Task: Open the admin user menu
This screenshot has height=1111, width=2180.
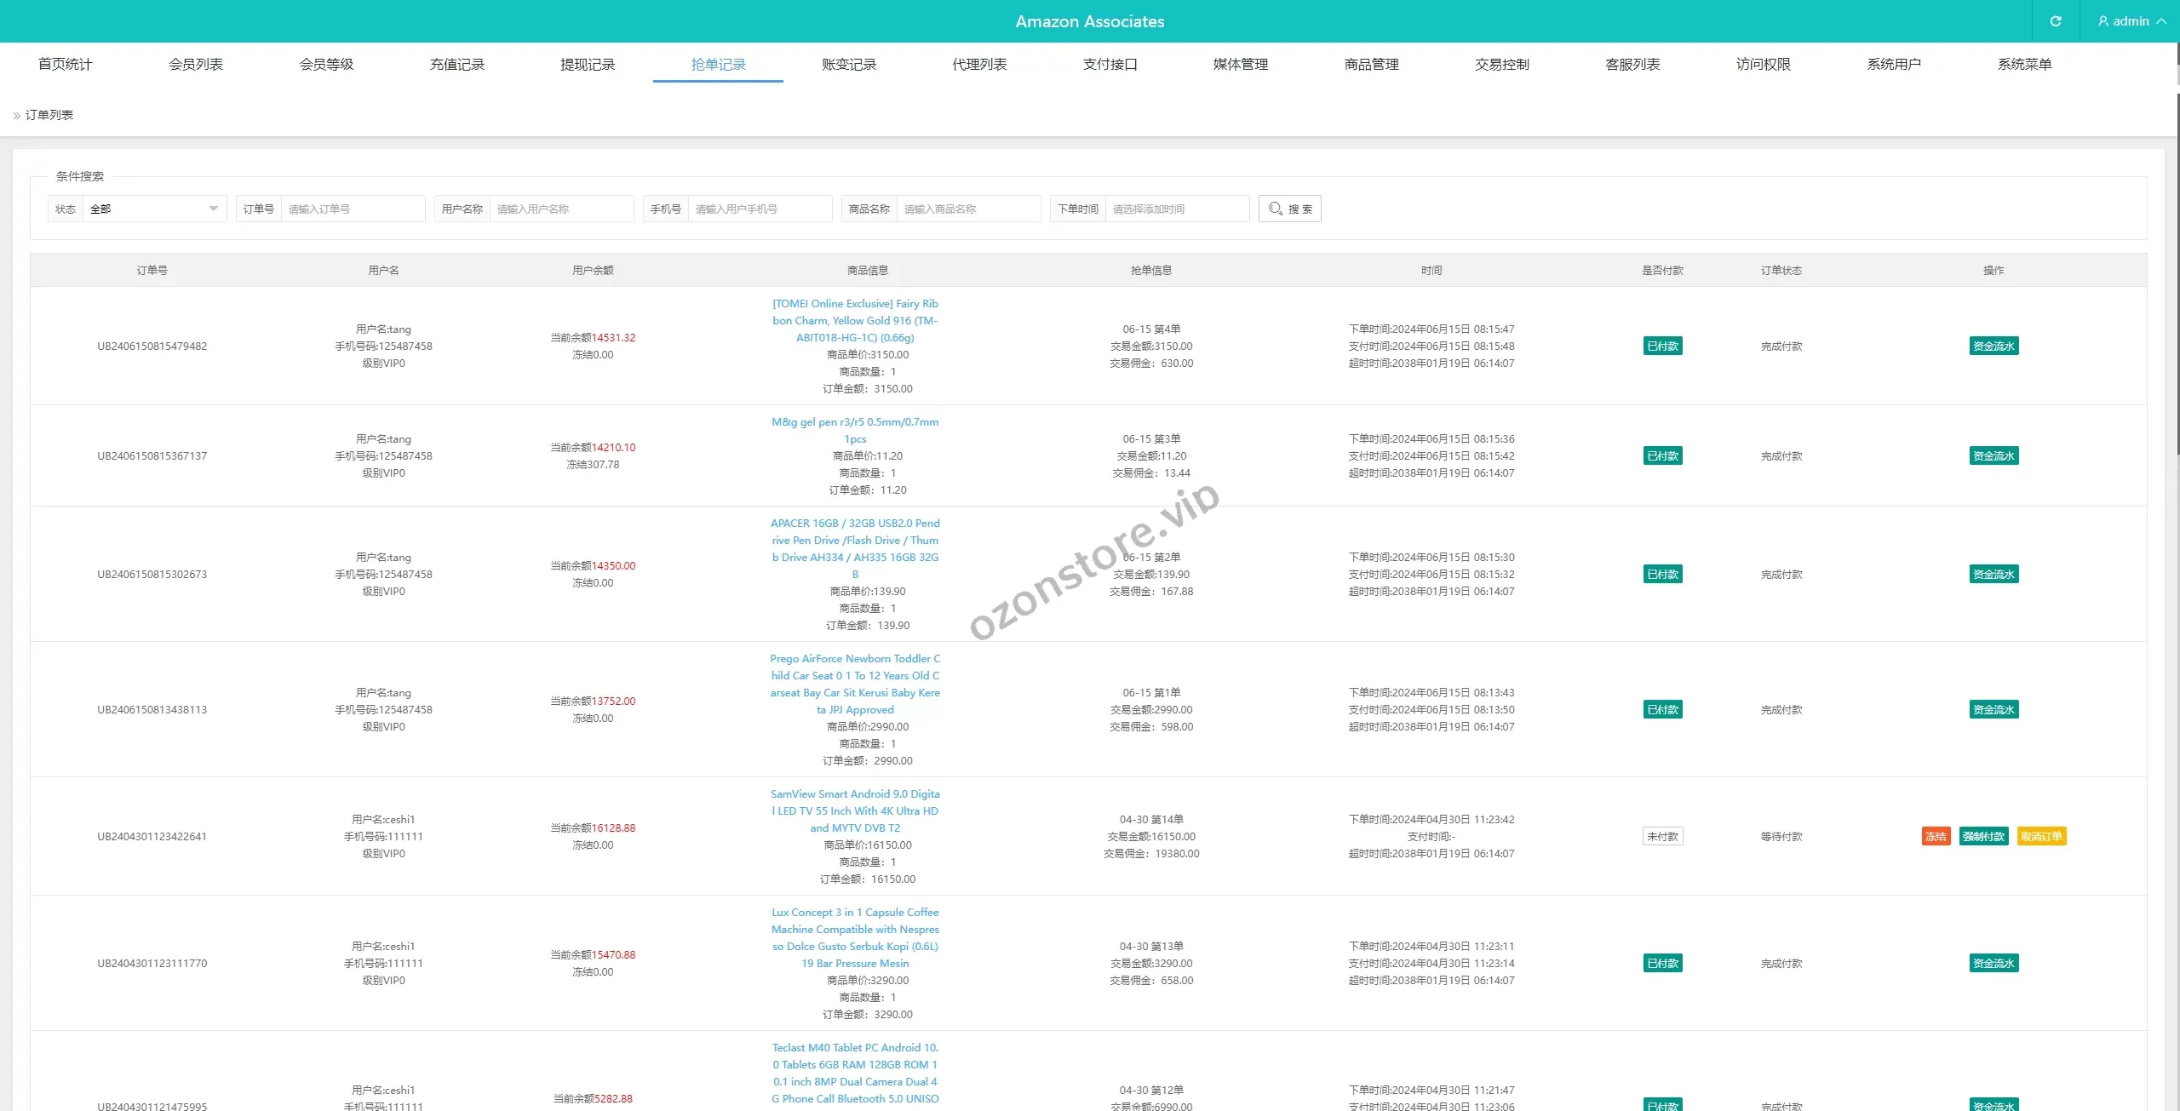Action: click(x=2131, y=21)
